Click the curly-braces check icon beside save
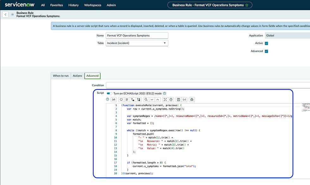This screenshot has width=310, height=185. click(184, 100)
